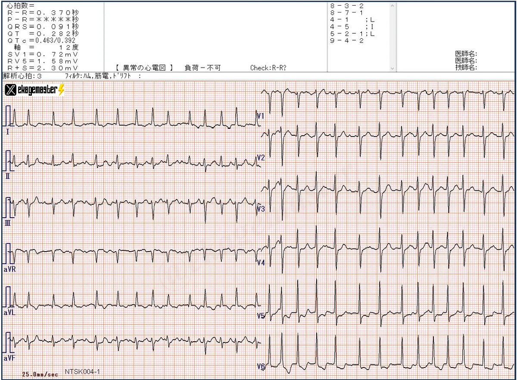
Task: Select code 5-2-1;L in the list
Action: coord(352,34)
